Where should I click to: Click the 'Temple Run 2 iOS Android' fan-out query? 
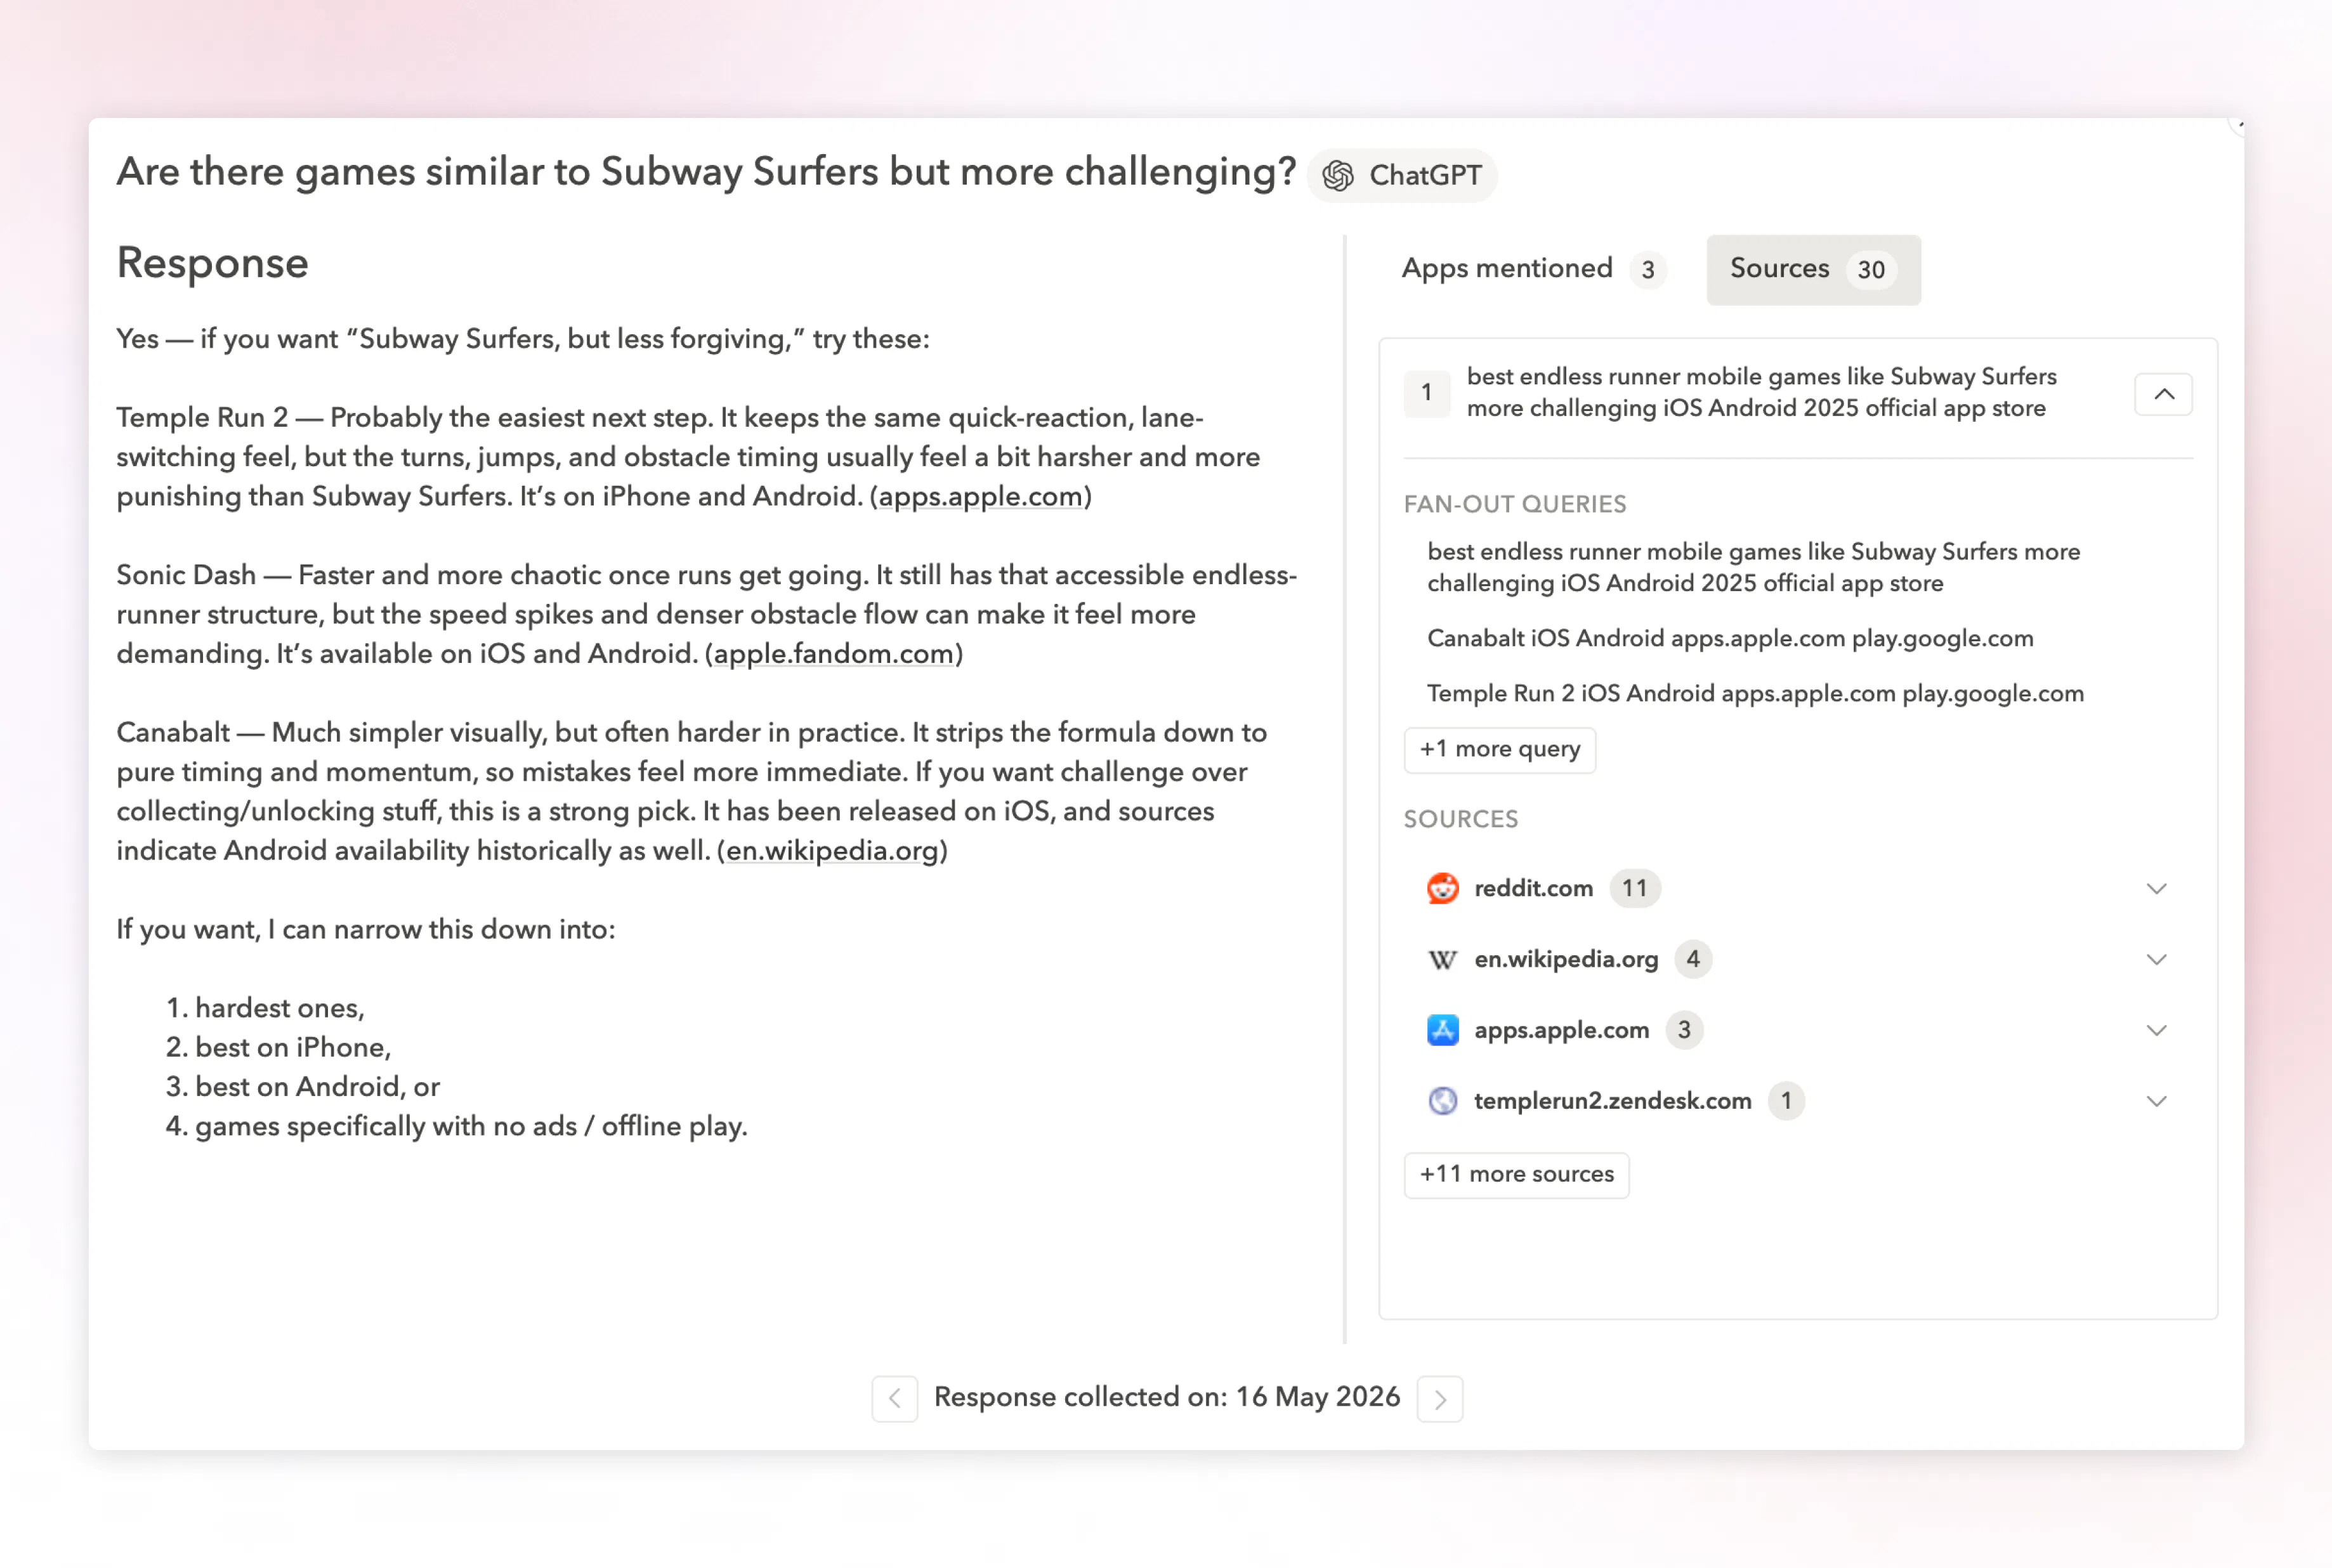1755,693
